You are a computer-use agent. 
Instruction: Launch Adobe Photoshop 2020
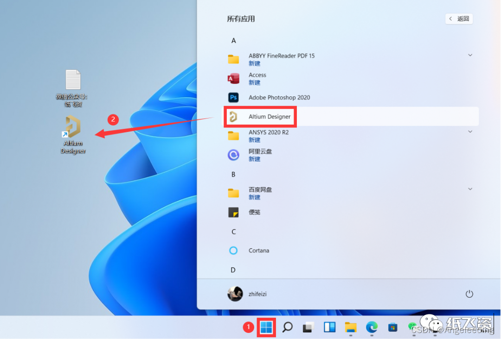(x=279, y=97)
